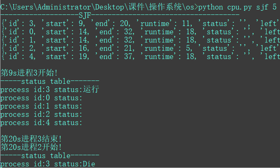280x168 pixels.
Task: Click the line '第20s进程3结束!'
Action: [x=31, y=139]
